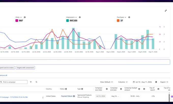This screenshot has height=104, width=173.
Task: Click the calendar icon by date range
Action: [x=134, y=82]
